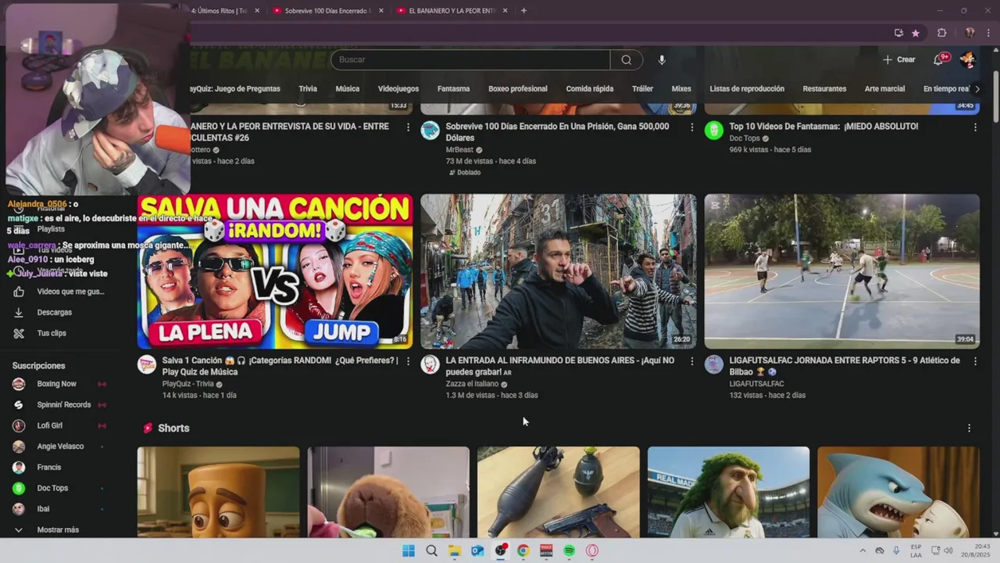Bookmark this page with the star icon

point(916,33)
